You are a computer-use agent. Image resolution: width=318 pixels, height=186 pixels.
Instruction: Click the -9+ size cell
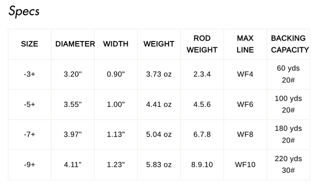pos(30,164)
